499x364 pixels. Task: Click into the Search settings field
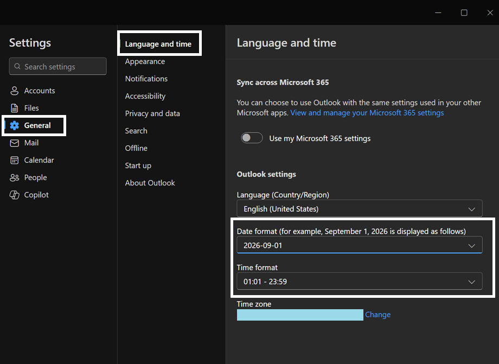tap(62, 67)
